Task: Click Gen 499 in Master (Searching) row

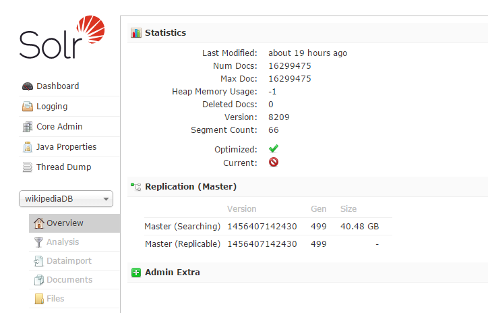Action: [319, 227]
